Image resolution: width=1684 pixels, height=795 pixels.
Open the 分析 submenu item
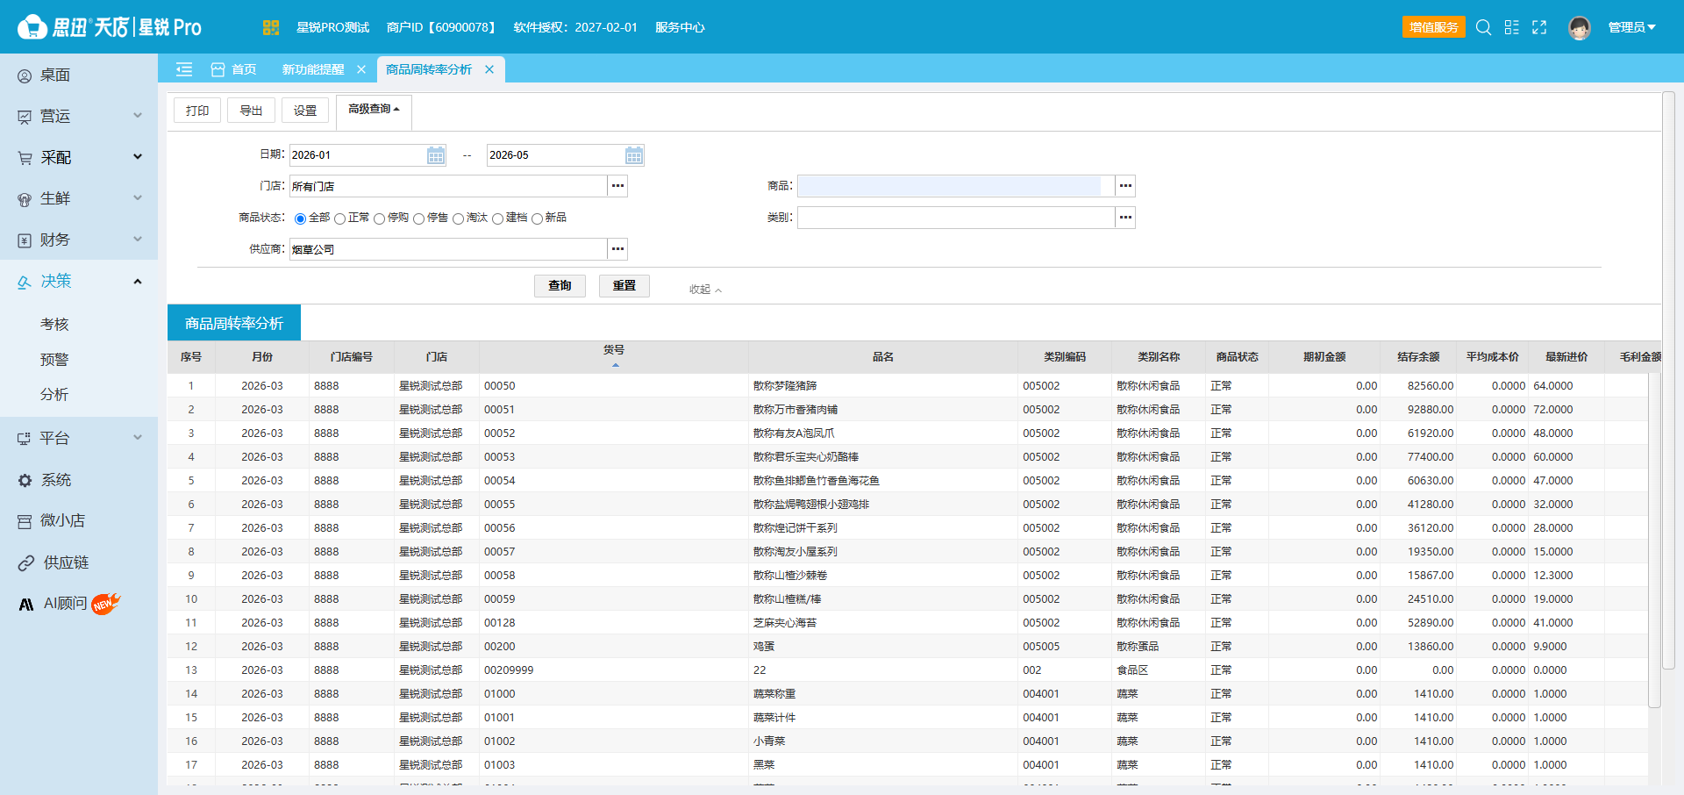(54, 395)
